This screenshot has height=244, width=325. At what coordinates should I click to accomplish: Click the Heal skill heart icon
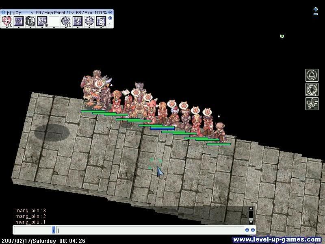click(x=7, y=21)
